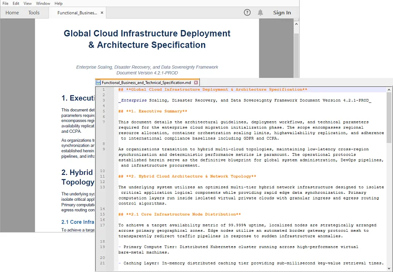The width and height of the screenshot is (393, 272).
Task: Open the Help menu in the PDF viewer
Action: tap(58, 4)
